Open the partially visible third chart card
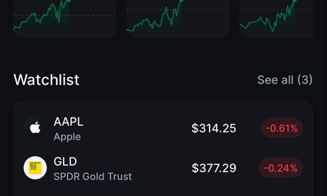327x196 pixels. click(276, 19)
